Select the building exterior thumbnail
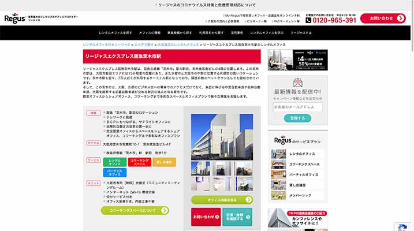 [x=200, y=169]
